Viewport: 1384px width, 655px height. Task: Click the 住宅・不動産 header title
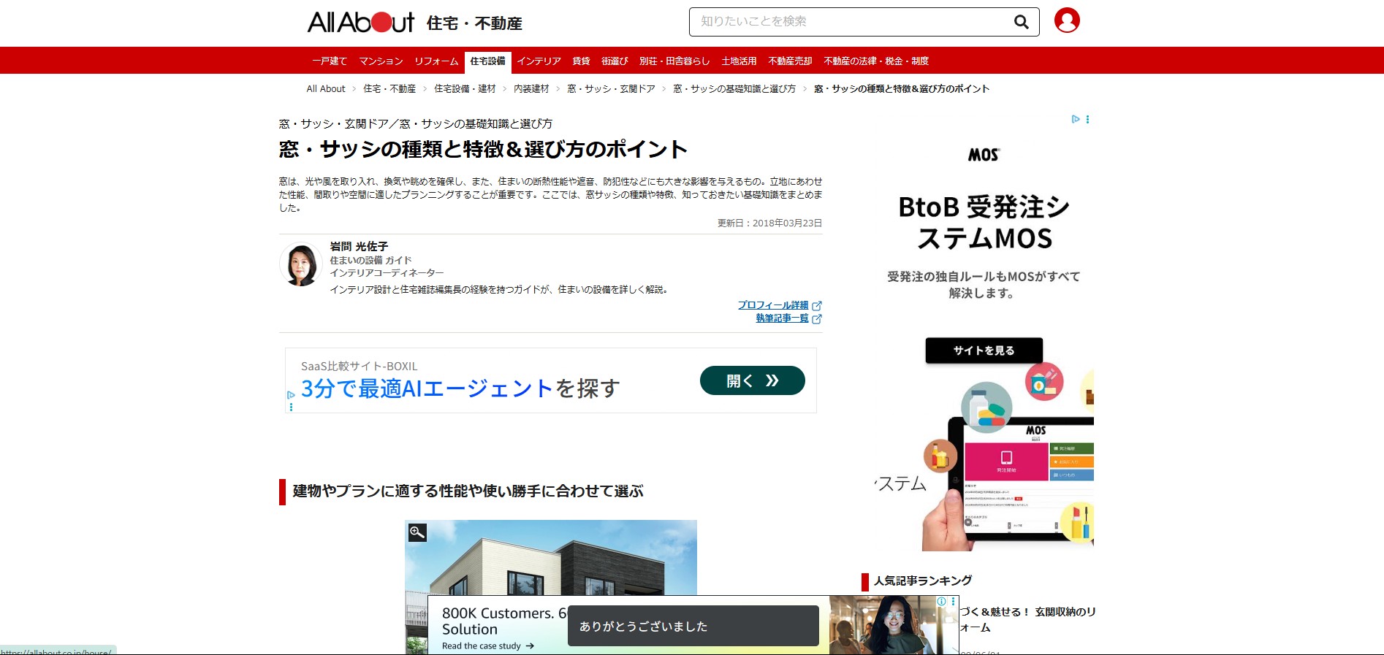474,23
